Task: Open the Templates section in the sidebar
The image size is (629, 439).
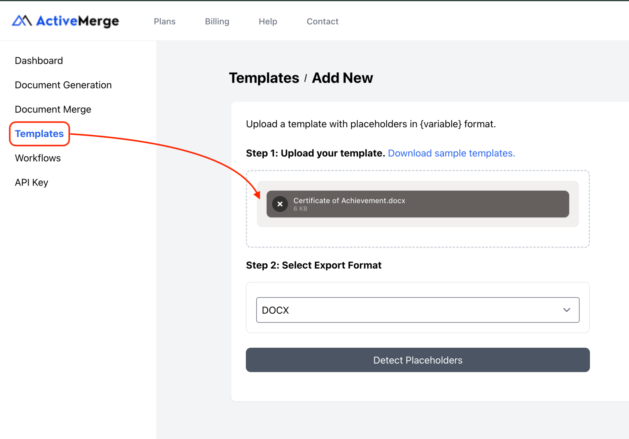Action: [39, 134]
